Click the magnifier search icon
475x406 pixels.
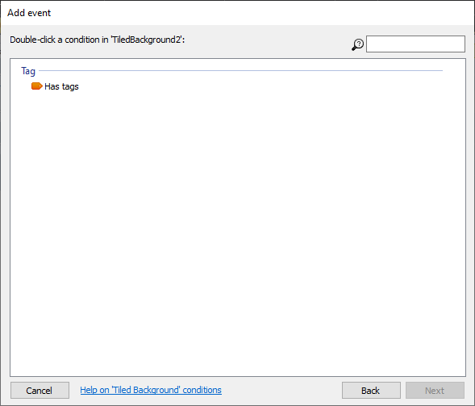tap(357, 44)
